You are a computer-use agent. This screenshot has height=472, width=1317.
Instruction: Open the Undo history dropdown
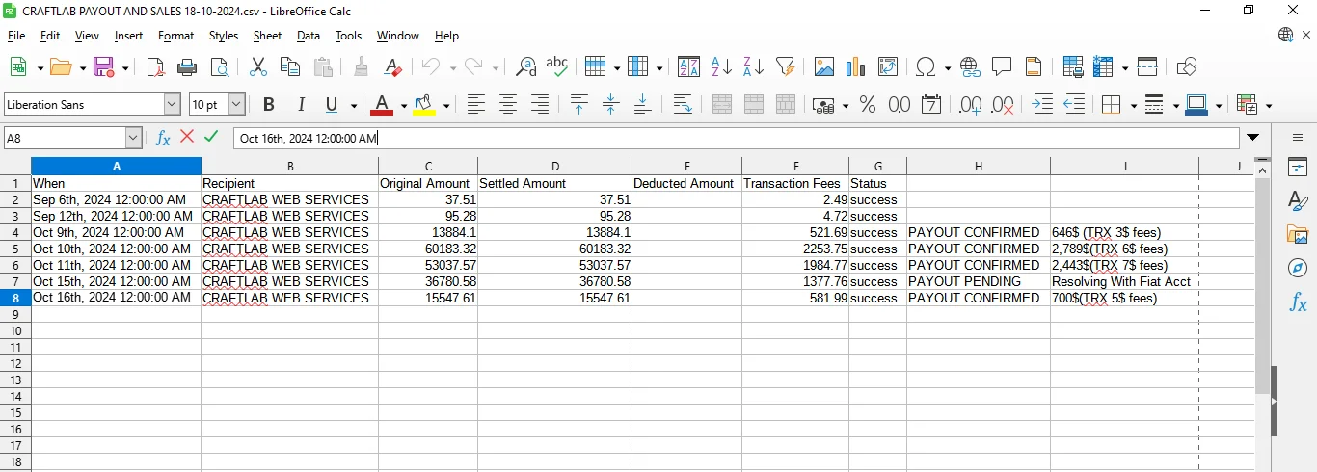(x=452, y=67)
